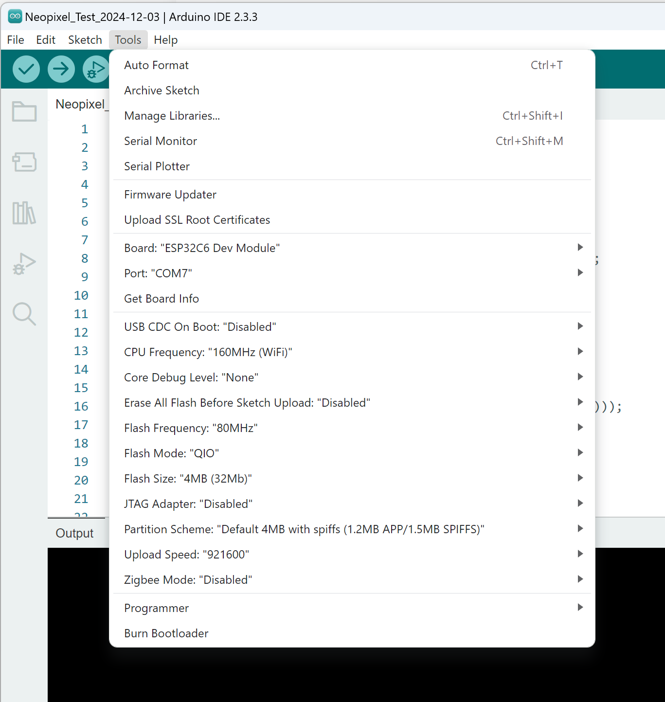
Task: Click the Arduino IDE app logo
Action: tap(15, 17)
